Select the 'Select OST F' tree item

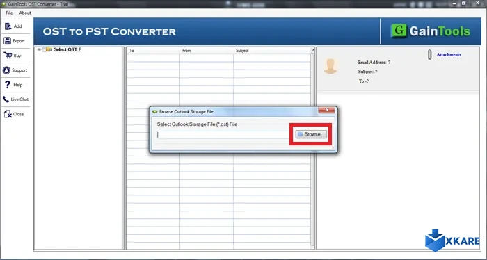(x=67, y=49)
